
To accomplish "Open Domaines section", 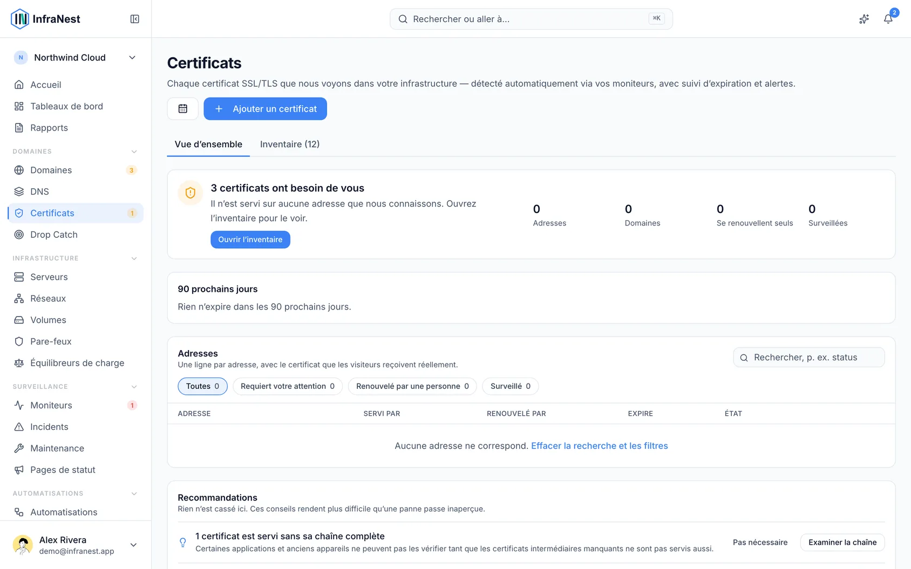I will [76, 170].
